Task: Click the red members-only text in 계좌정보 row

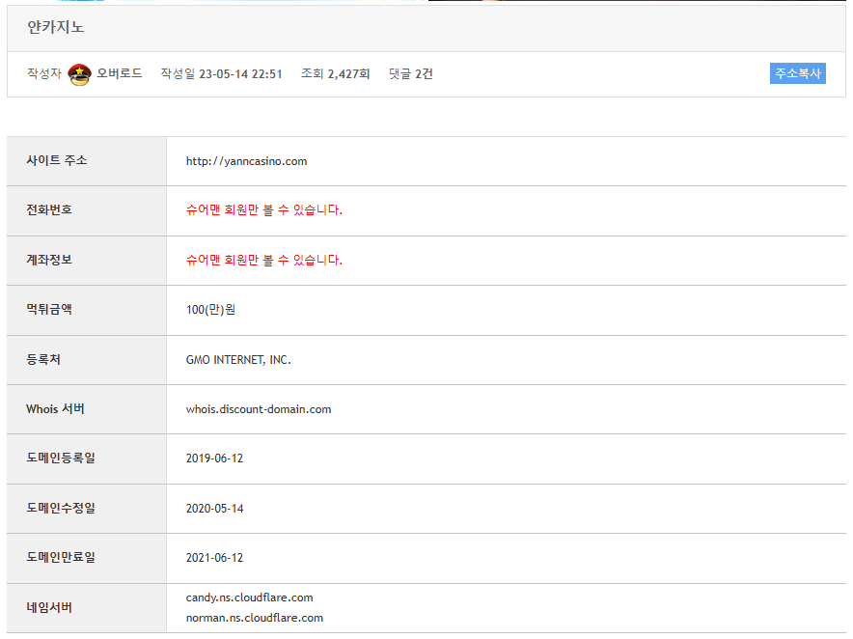Action: tap(263, 261)
